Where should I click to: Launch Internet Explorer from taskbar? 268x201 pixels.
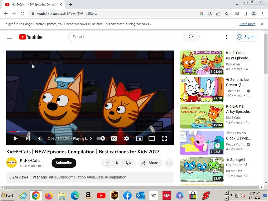point(23,196)
